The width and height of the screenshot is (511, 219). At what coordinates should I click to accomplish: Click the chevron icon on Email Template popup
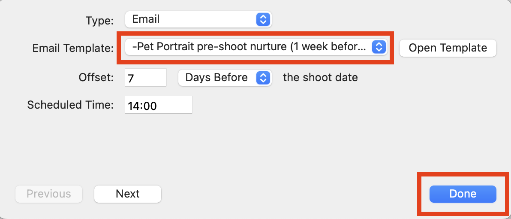click(x=378, y=47)
